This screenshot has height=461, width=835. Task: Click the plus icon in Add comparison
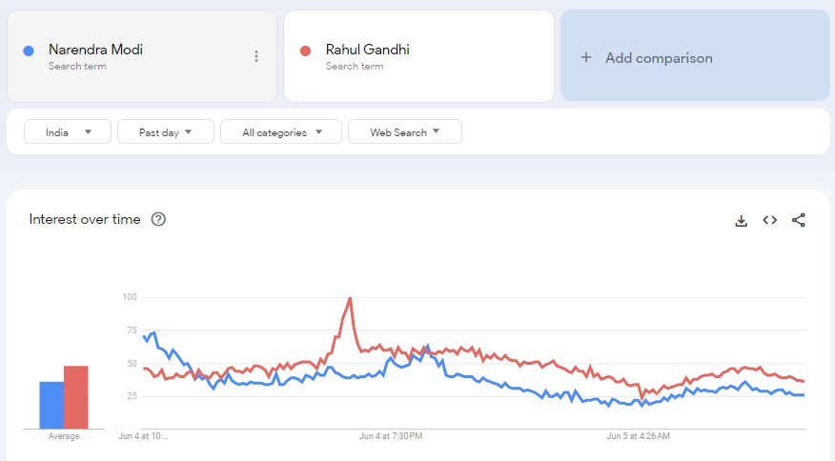pyautogui.click(x=586, y=57)
